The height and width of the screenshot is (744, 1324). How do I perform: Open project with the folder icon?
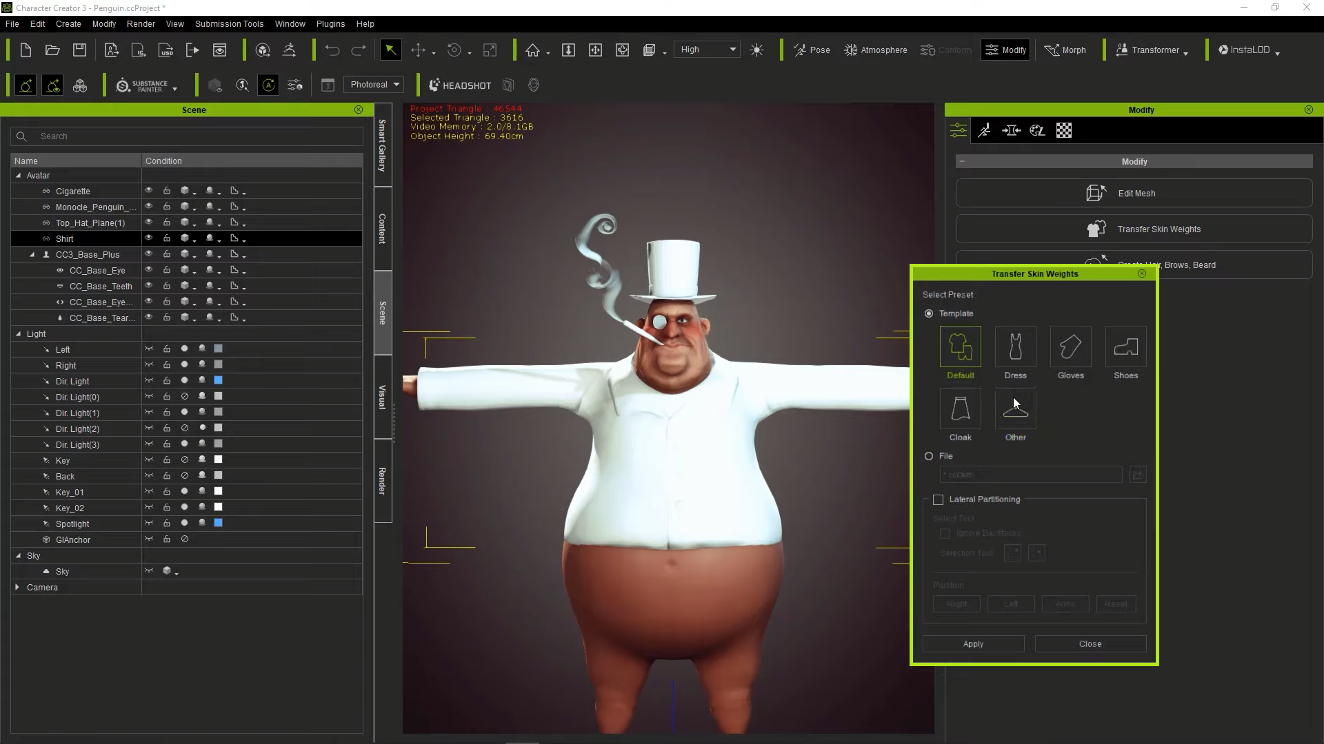52,50
